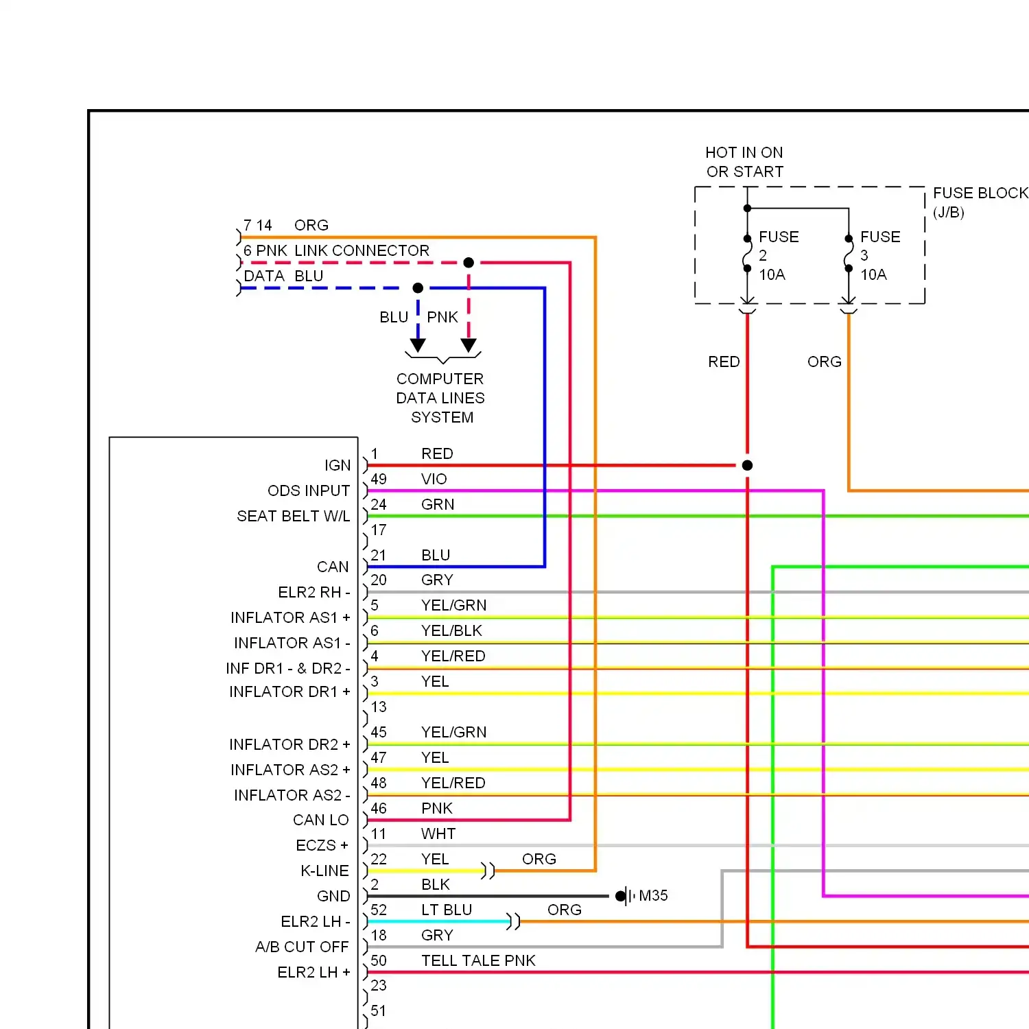Click pin number 24

coord(379,504)
